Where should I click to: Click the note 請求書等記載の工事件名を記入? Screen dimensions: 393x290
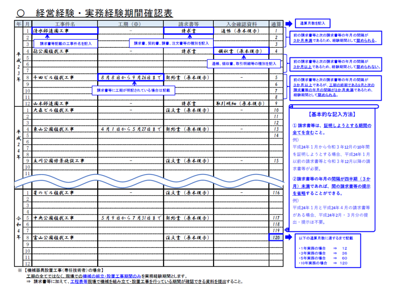(66, 44)
